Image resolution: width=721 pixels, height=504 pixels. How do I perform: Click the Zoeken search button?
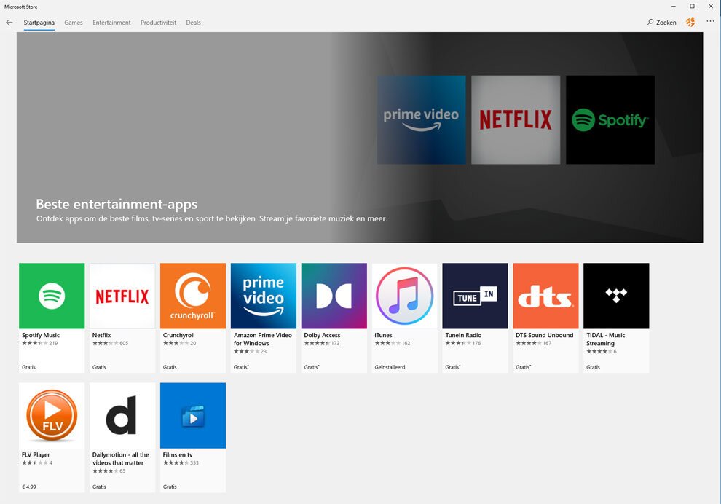click(661, 22)
